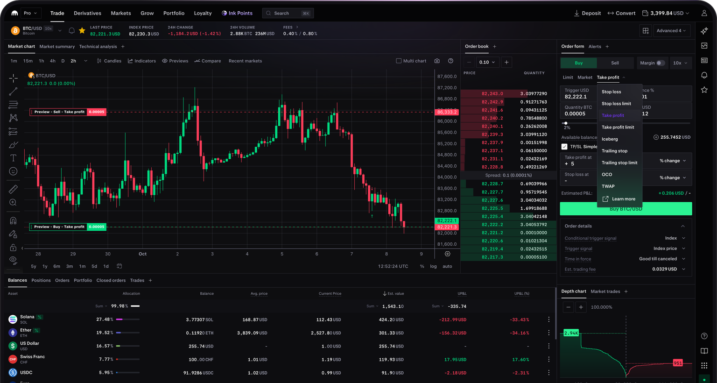Click the price alert bell icon
Viewport: 717px width, 383px height.
pyautogui.click(x=71, y=31)
